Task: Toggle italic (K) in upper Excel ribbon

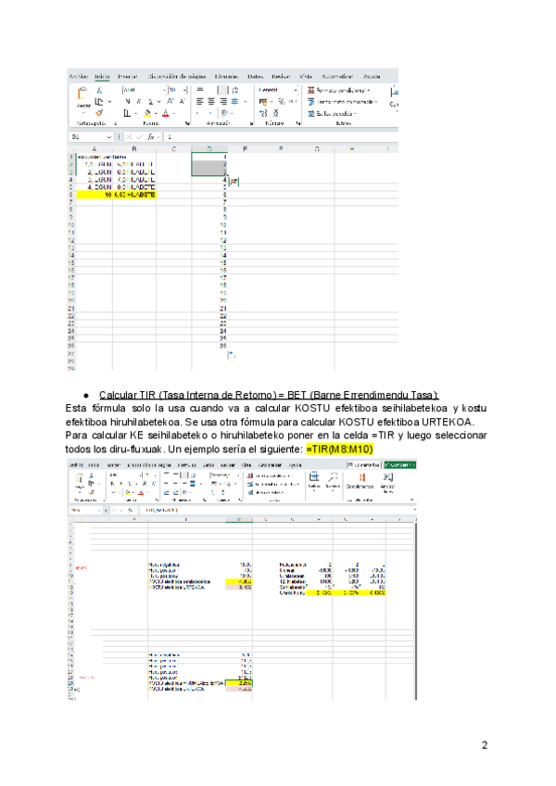Action: (x=139, y=102)
